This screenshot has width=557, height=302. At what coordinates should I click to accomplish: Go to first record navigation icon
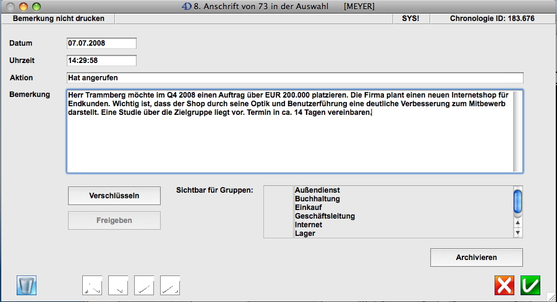tap(92, 285)
